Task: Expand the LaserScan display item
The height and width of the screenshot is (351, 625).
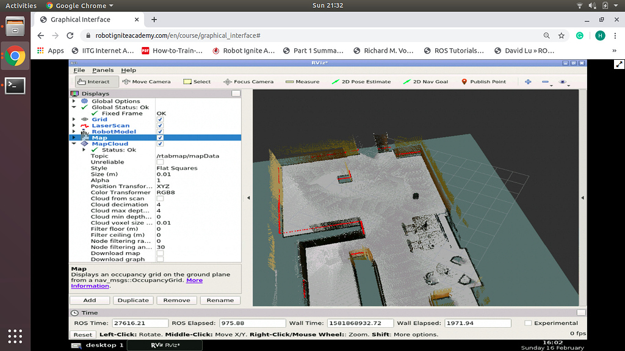Action: (74, 125)
